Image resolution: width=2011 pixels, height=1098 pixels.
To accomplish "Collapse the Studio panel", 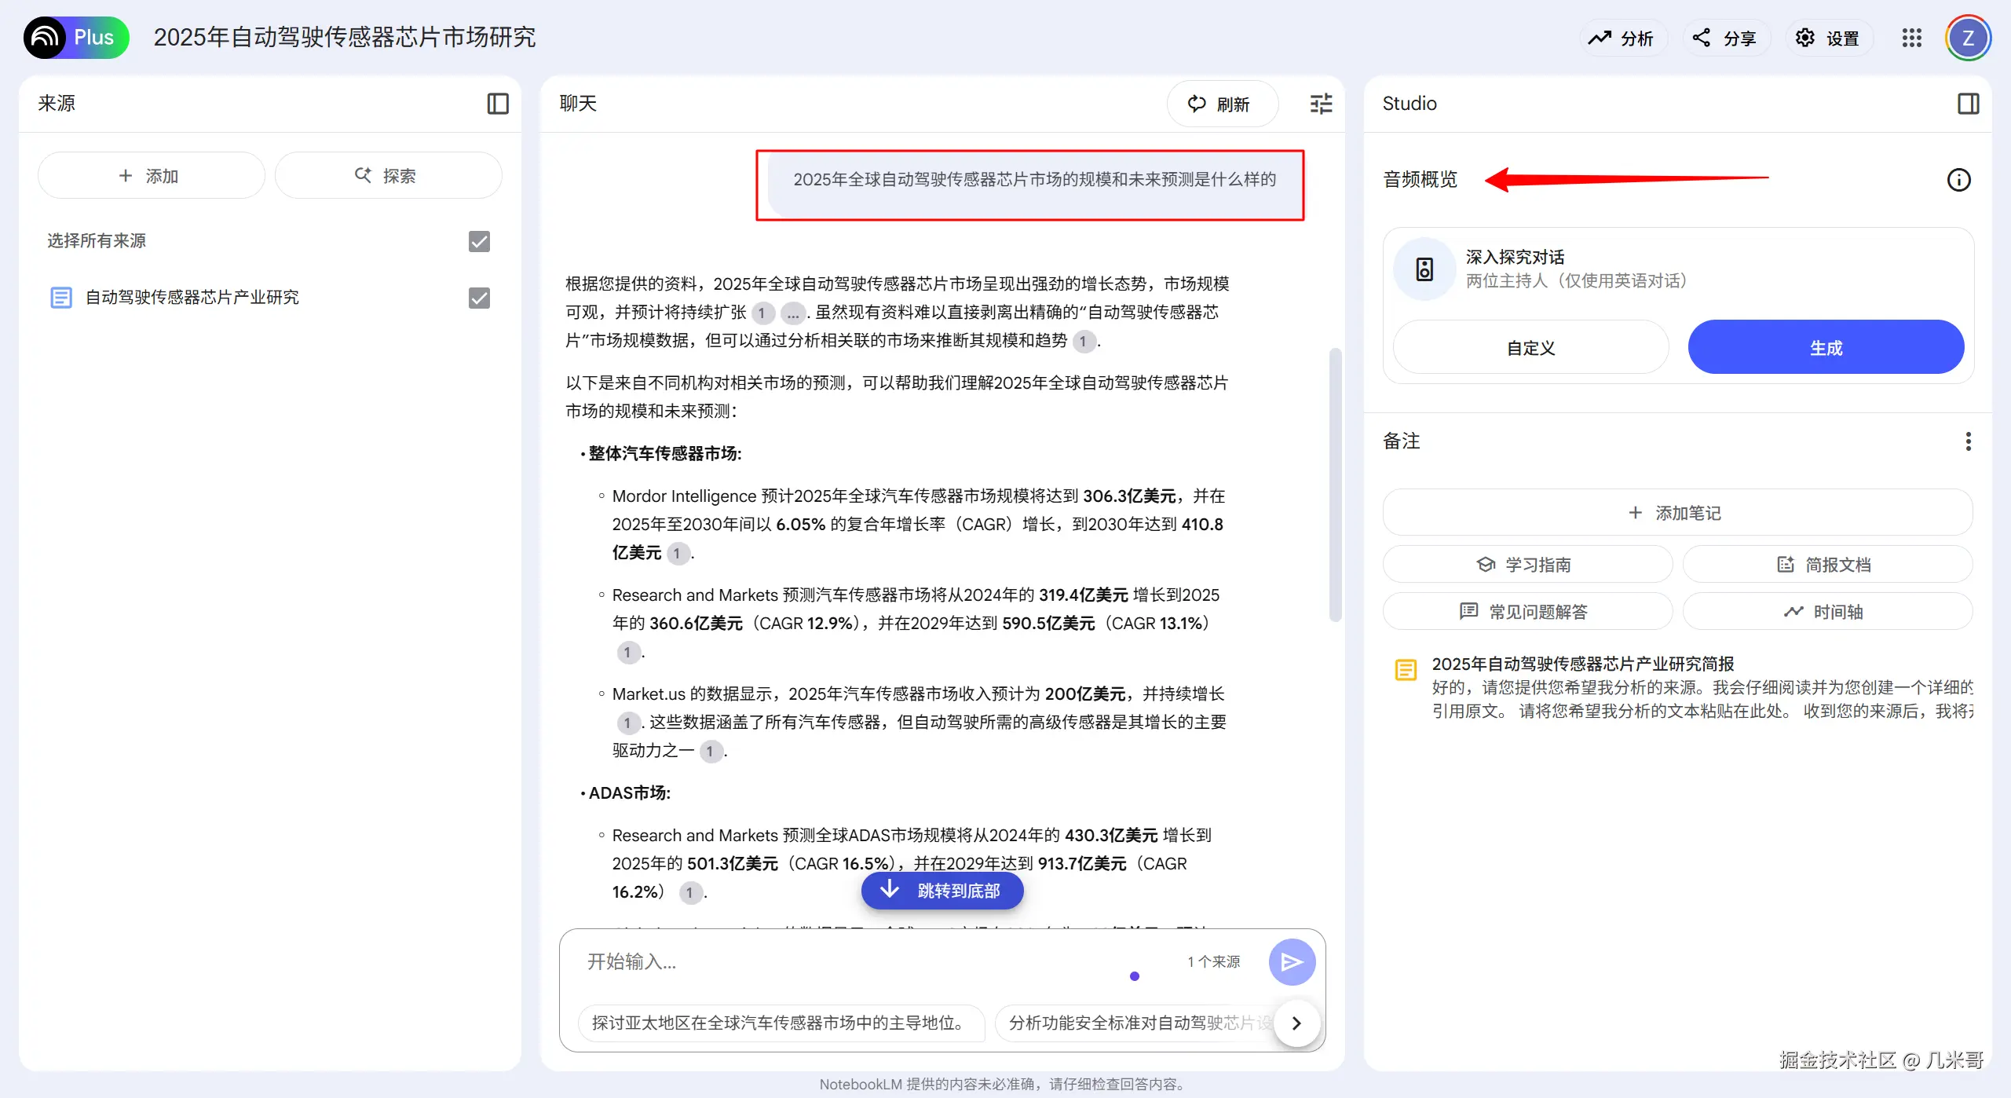I will click(1969, 103).
